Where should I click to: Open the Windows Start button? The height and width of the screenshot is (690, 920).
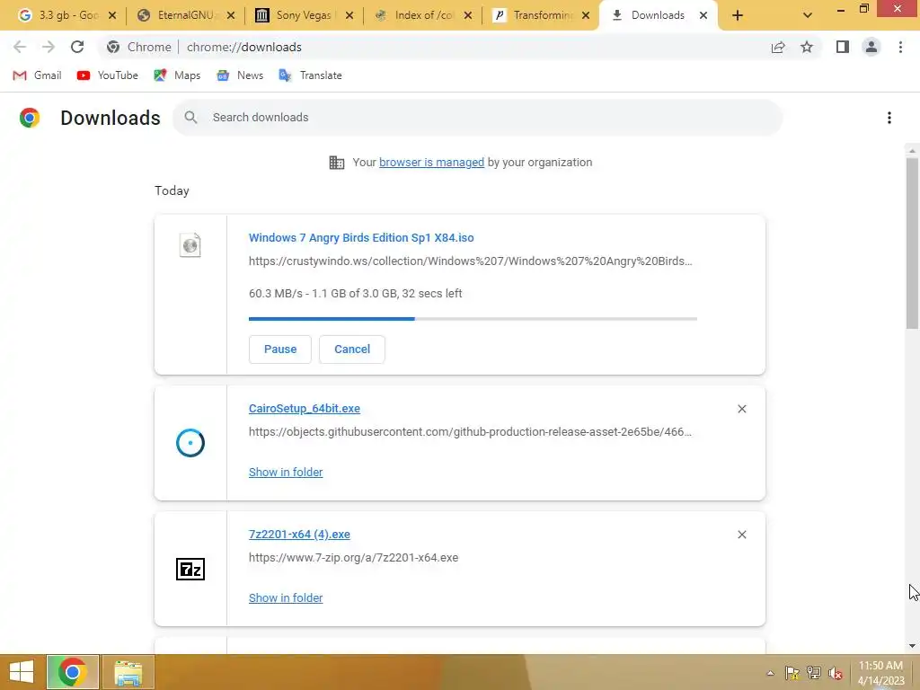click(x=22, y=672)
